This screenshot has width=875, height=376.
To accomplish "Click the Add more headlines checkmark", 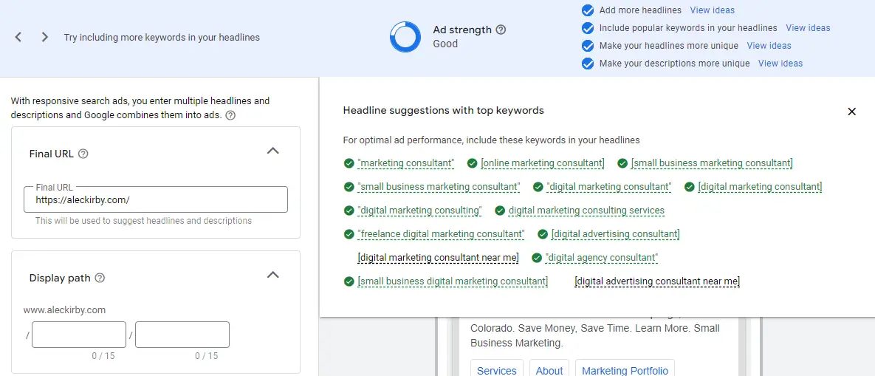I will tap(588, 10).
